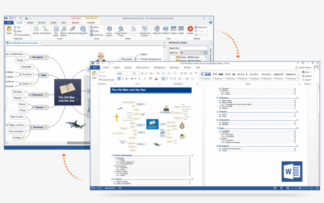Viewport: 324px width, 203px height.
Task: Click the Branch Picture icon in MindView
Action: point(64,31)
